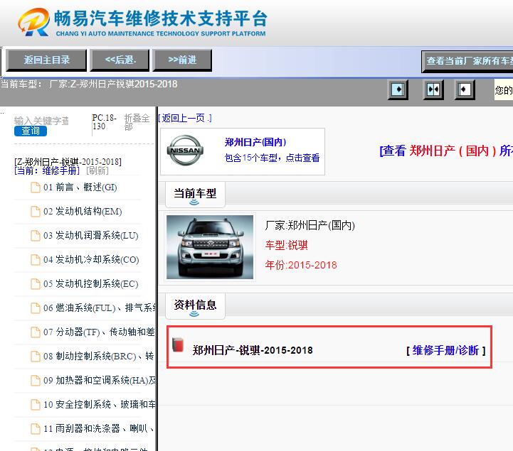This screenshot has width=513, height=451.
Task: Open 08 制动控制系统(BRC) chapter
Action: point(98,356)
